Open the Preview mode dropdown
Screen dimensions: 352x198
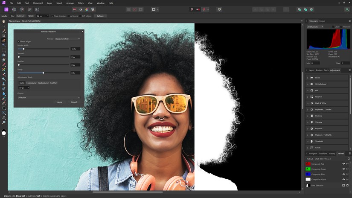tap(67, 39)
